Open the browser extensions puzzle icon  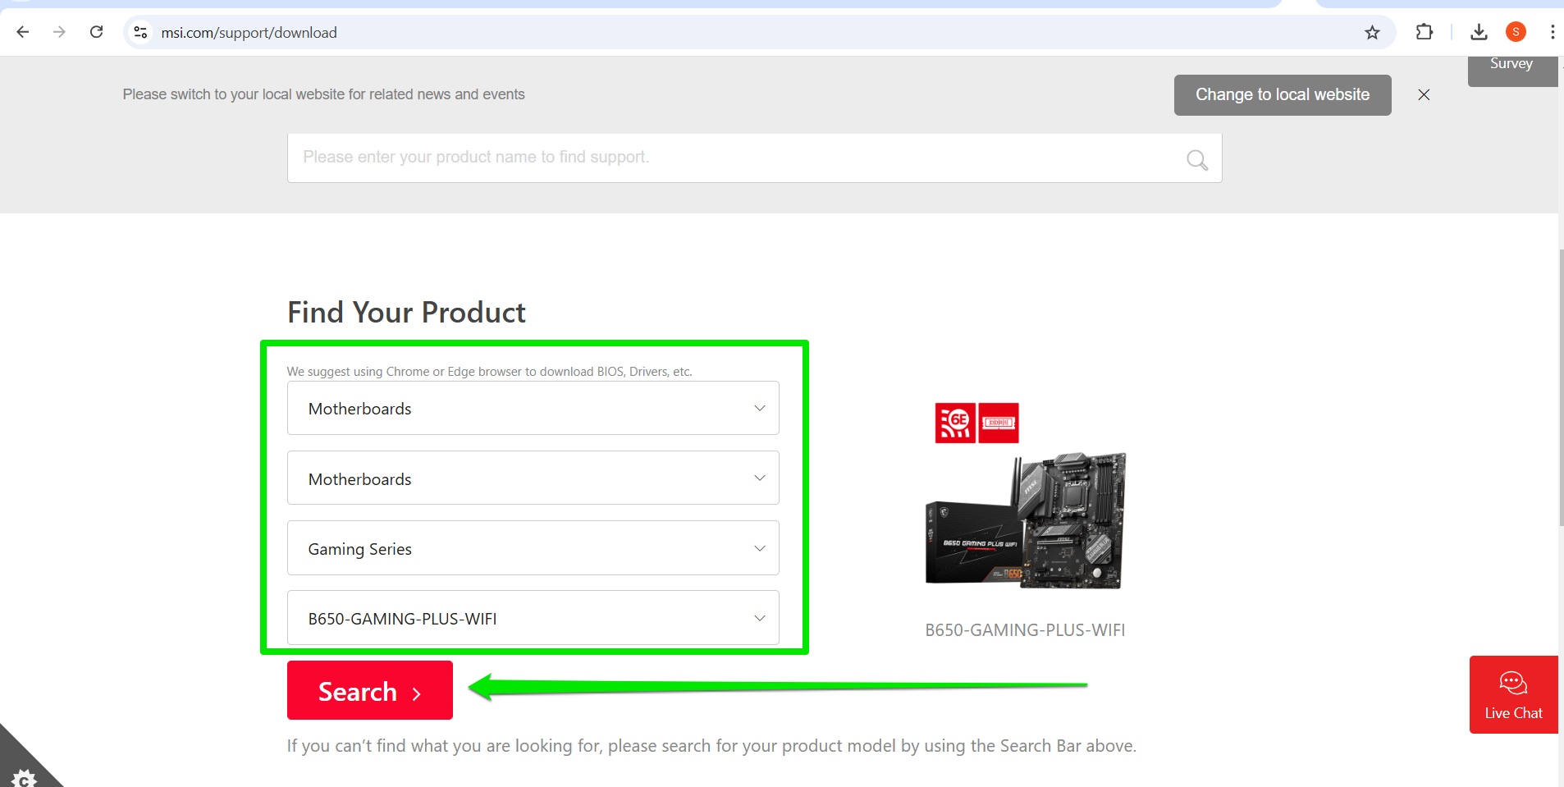[x=1425, y=32]
